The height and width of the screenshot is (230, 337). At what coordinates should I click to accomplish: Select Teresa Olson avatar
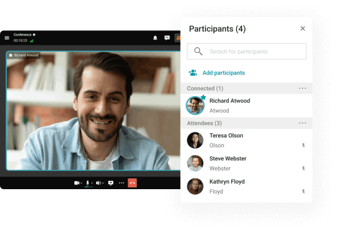point(195,140)
